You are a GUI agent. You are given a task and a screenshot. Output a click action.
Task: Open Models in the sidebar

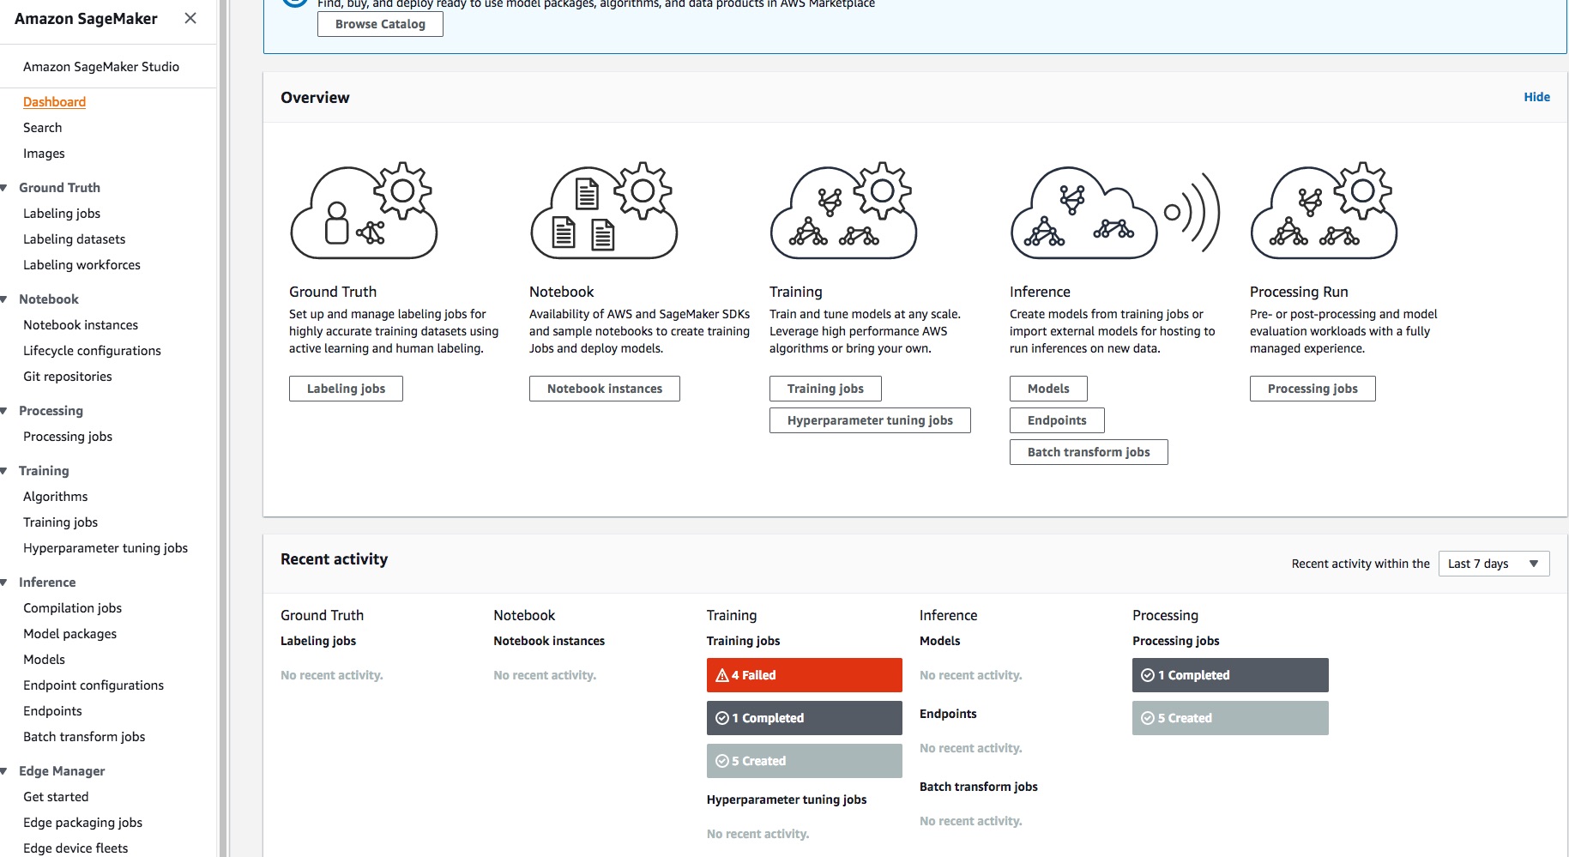click(x=44, y=660)
